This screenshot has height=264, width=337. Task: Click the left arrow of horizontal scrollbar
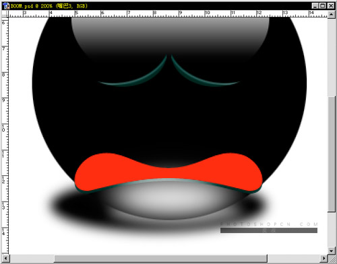pyautogui.click(x=5, y=258)
